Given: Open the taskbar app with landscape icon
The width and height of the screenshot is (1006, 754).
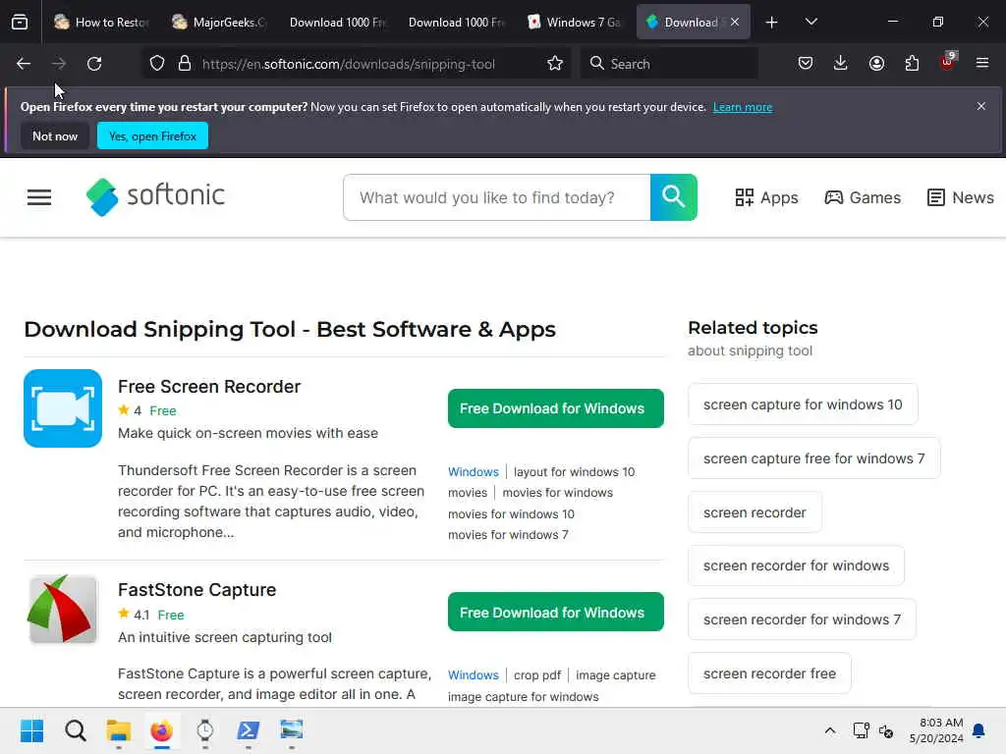Looking at the screenshot, I should [291, 730].
